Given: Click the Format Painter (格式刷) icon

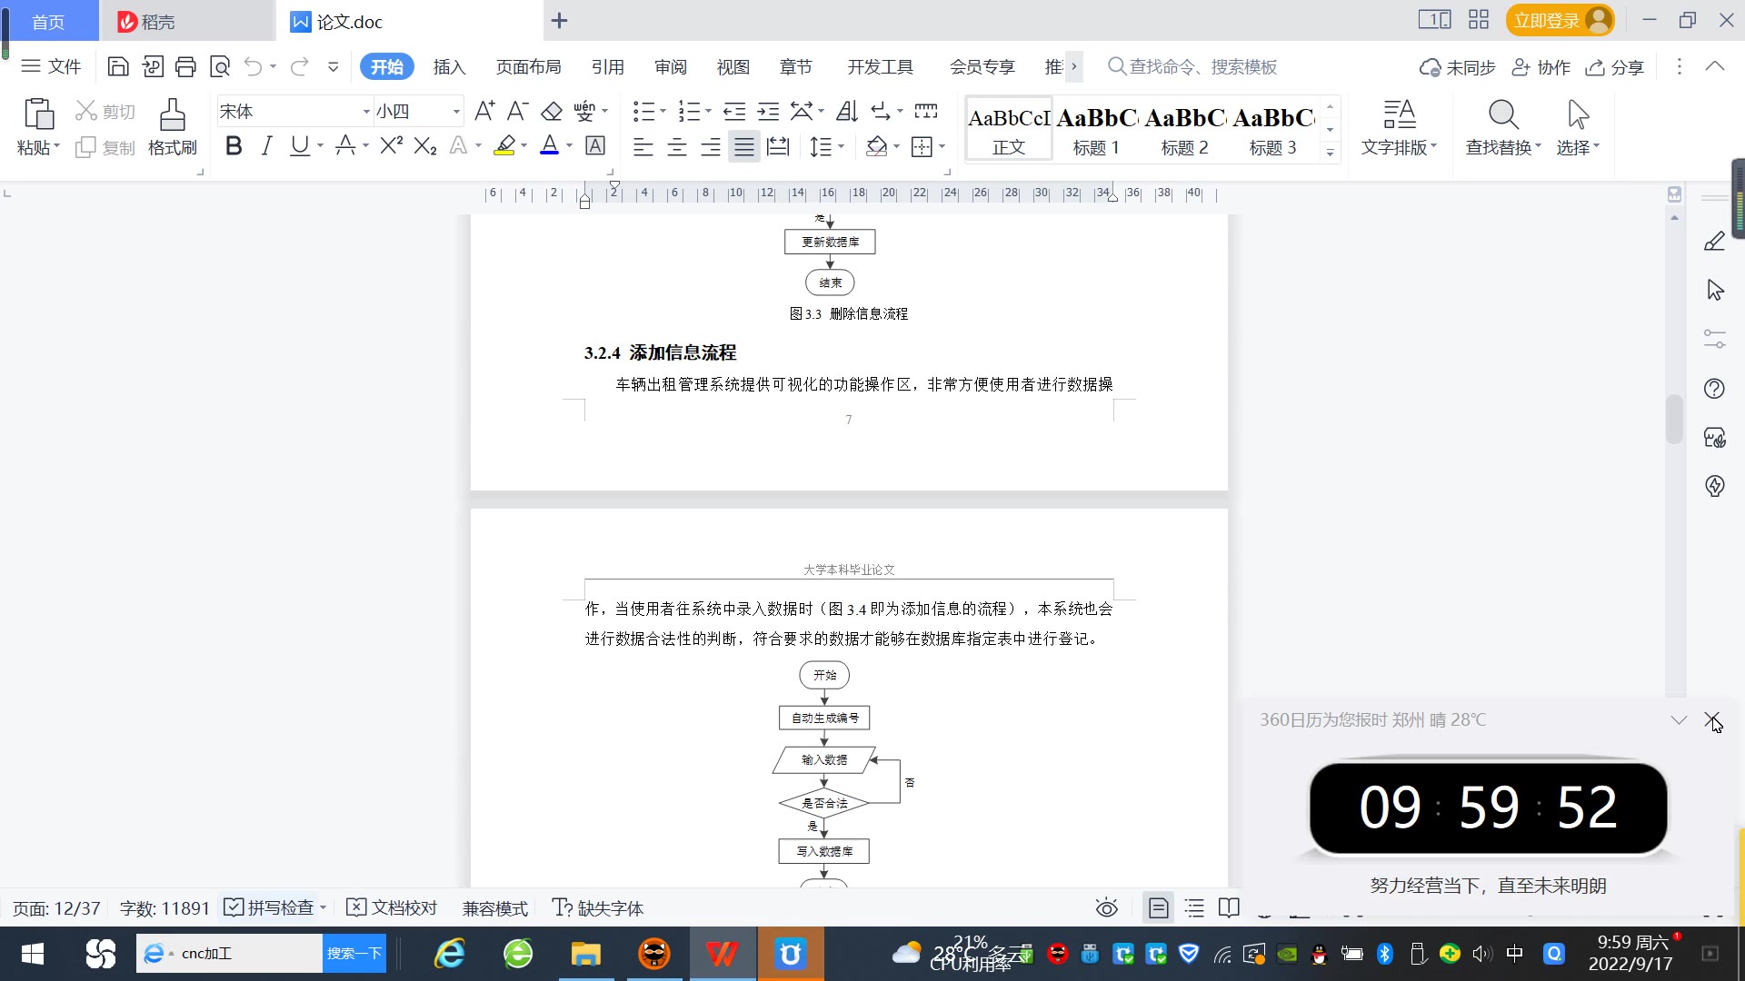Looking at the screenshot, I should [172, 126].
